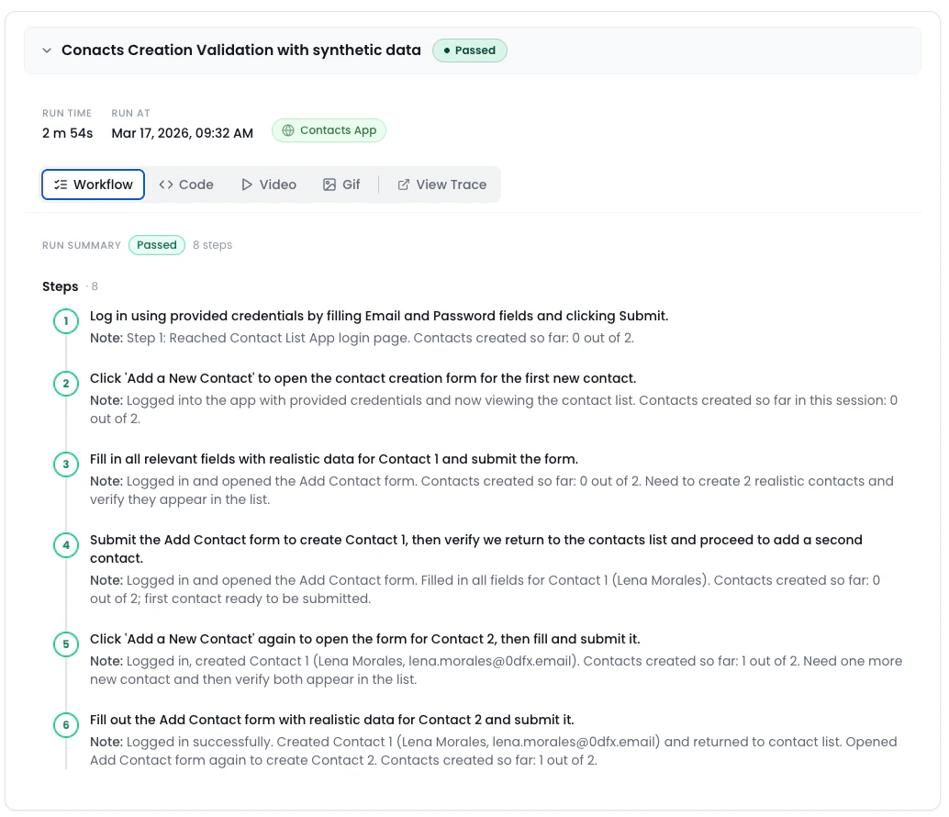Click note 'Need one more new contact'
The image size is (949, 817).
pyautogui.click(x=497, y=670)
